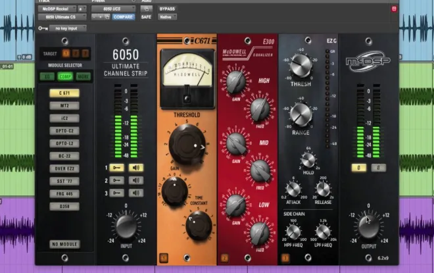Select next preset plus button

tap(101, 17)
